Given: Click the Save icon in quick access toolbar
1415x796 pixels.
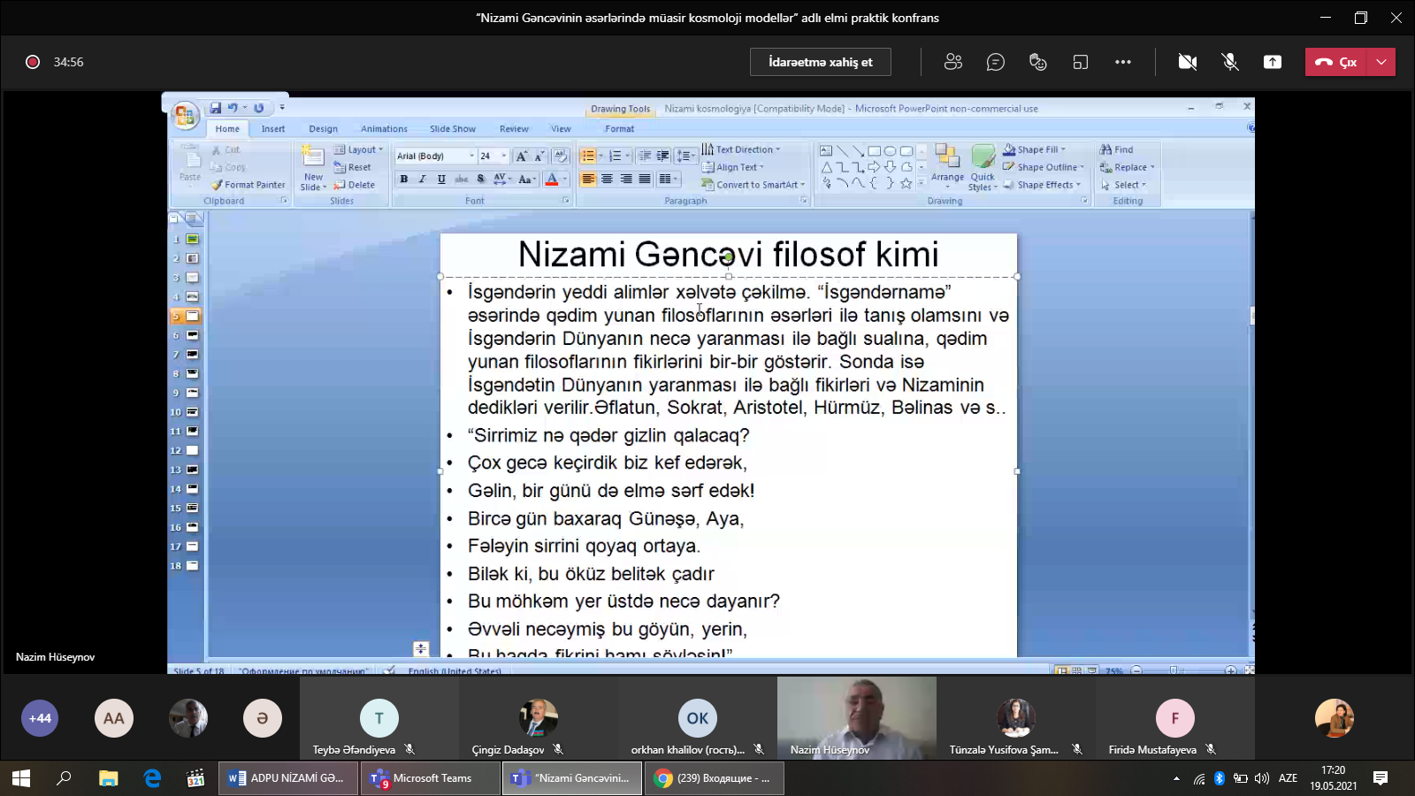Looking at the screenshot, I should (215, 108).
